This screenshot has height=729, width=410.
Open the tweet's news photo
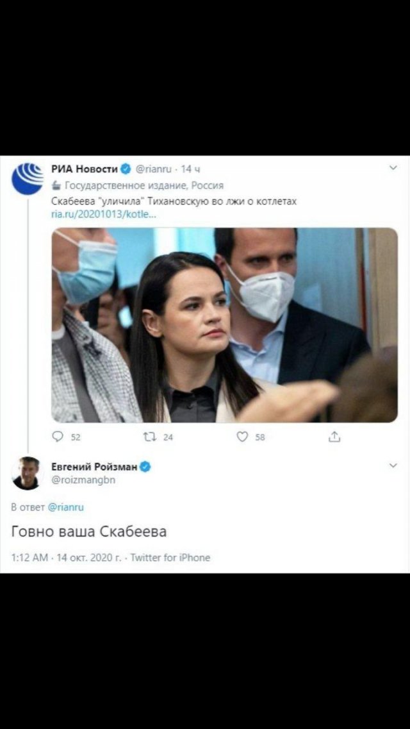(x=224, y=325)
